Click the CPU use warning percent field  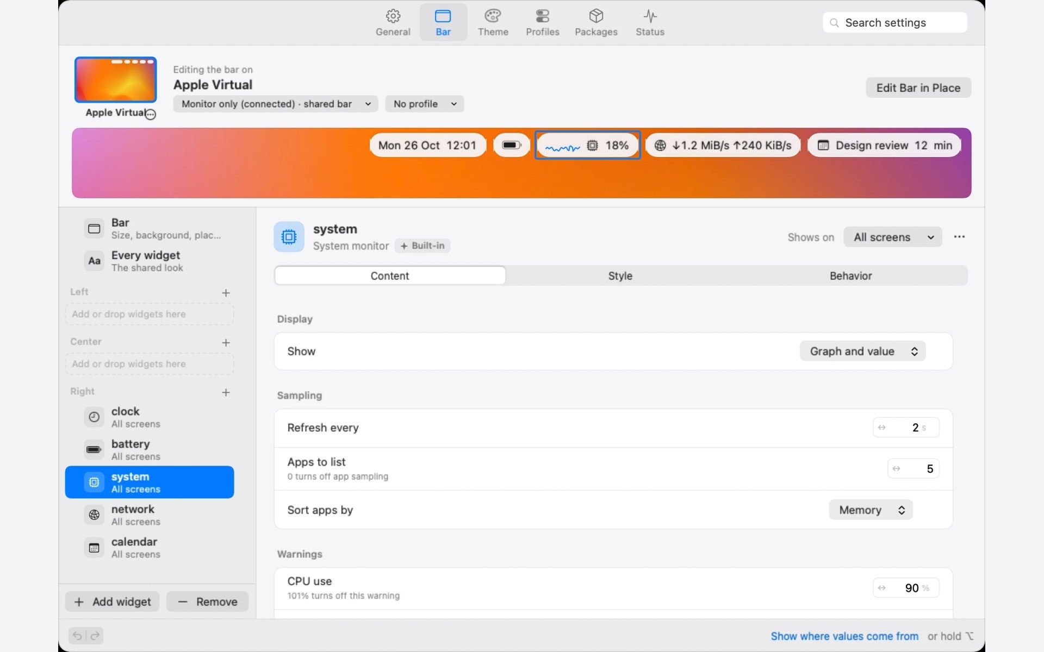[x=906, y=588]
